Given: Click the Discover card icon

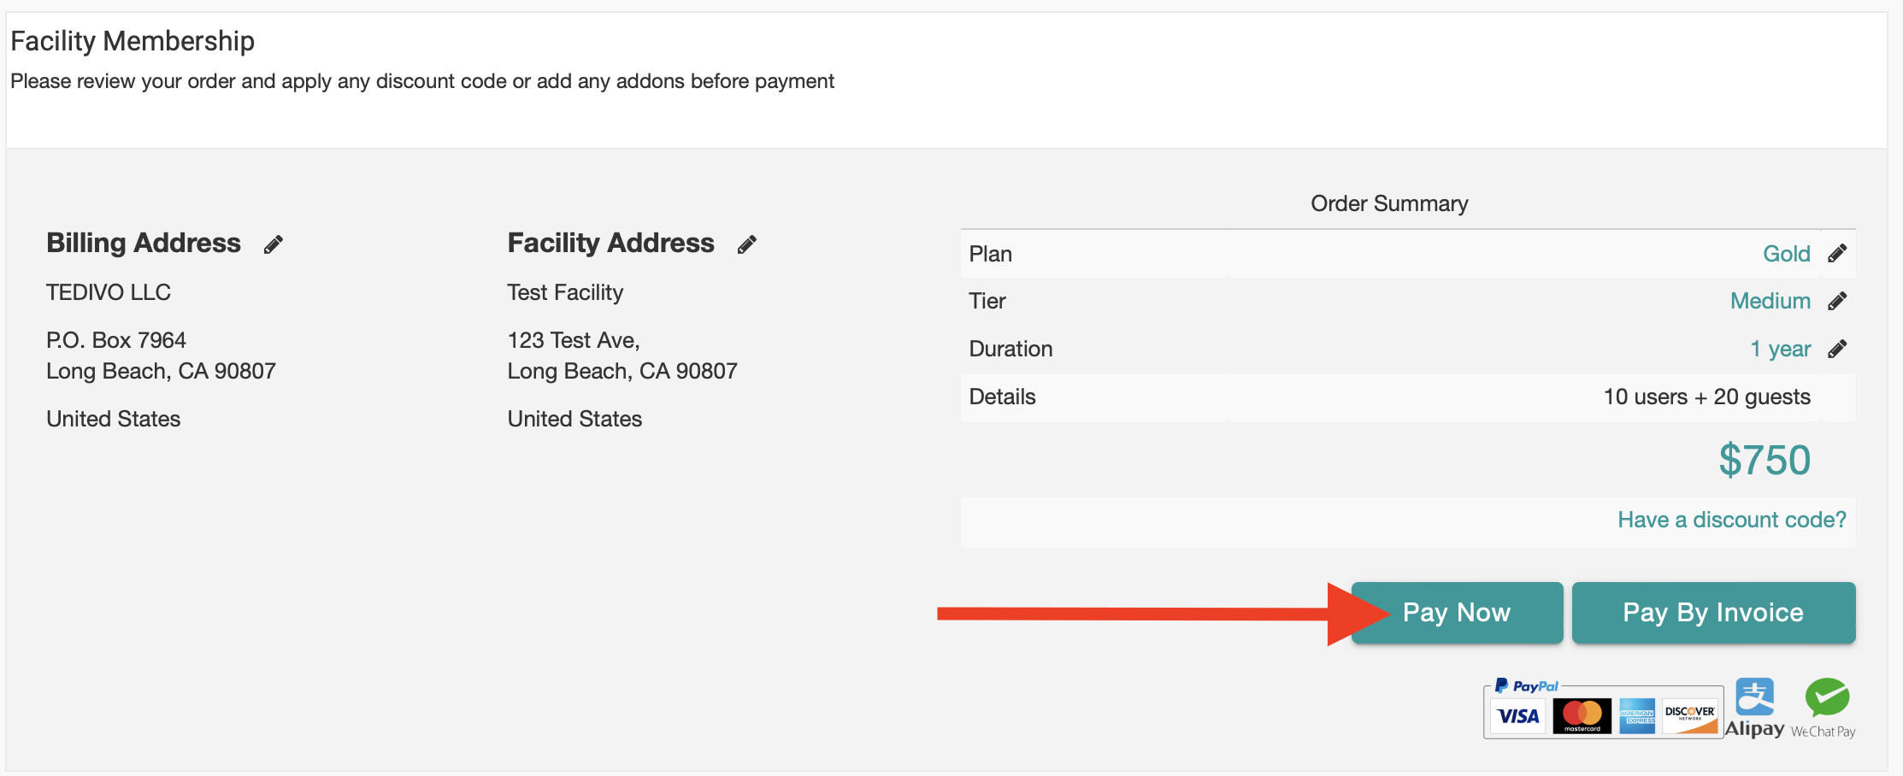Looking at the screenshot, I should click(1690, 716).
